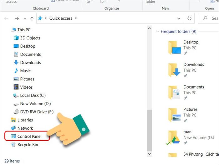This screenshot has width=219, height=165.
Task: Click the 29 items status text
Action: [x=12, y=161]
